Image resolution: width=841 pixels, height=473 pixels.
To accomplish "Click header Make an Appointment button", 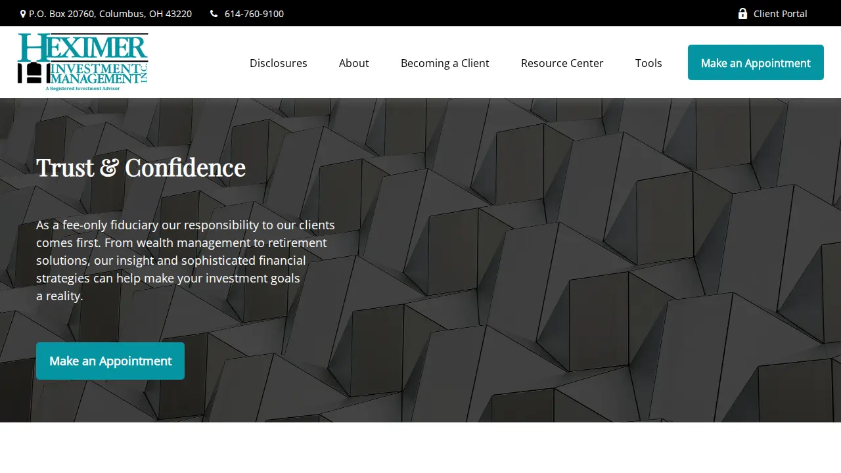I will [756, 62].
